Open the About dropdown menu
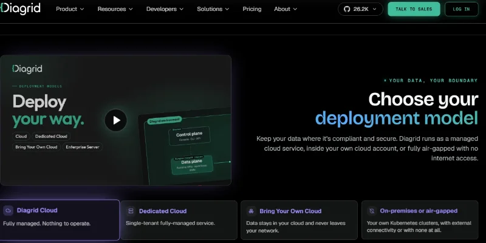 (x=286, y=9)
